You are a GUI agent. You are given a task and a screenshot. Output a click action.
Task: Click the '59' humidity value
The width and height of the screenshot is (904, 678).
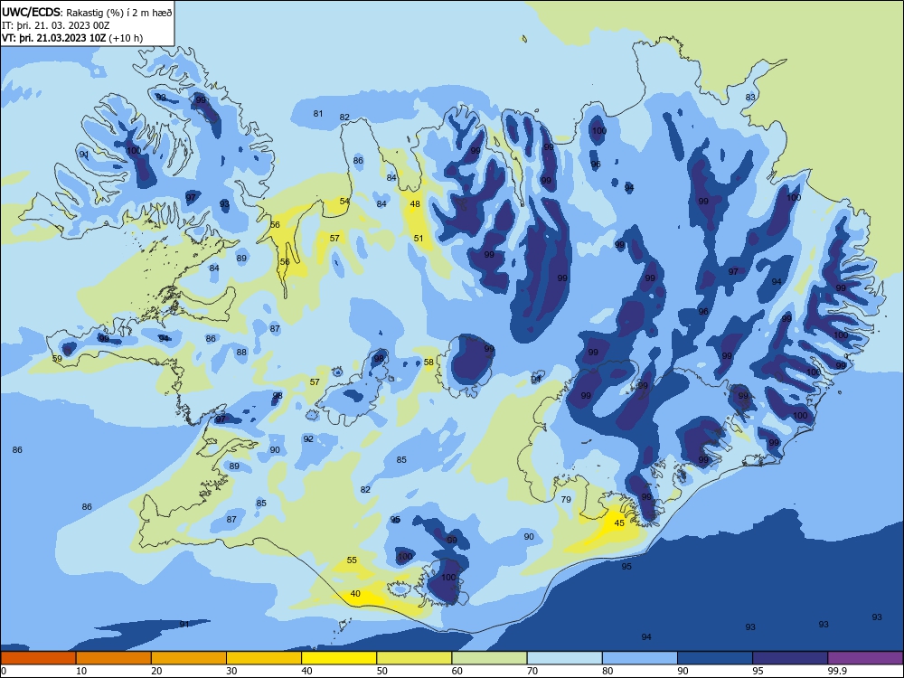(57, 359)
